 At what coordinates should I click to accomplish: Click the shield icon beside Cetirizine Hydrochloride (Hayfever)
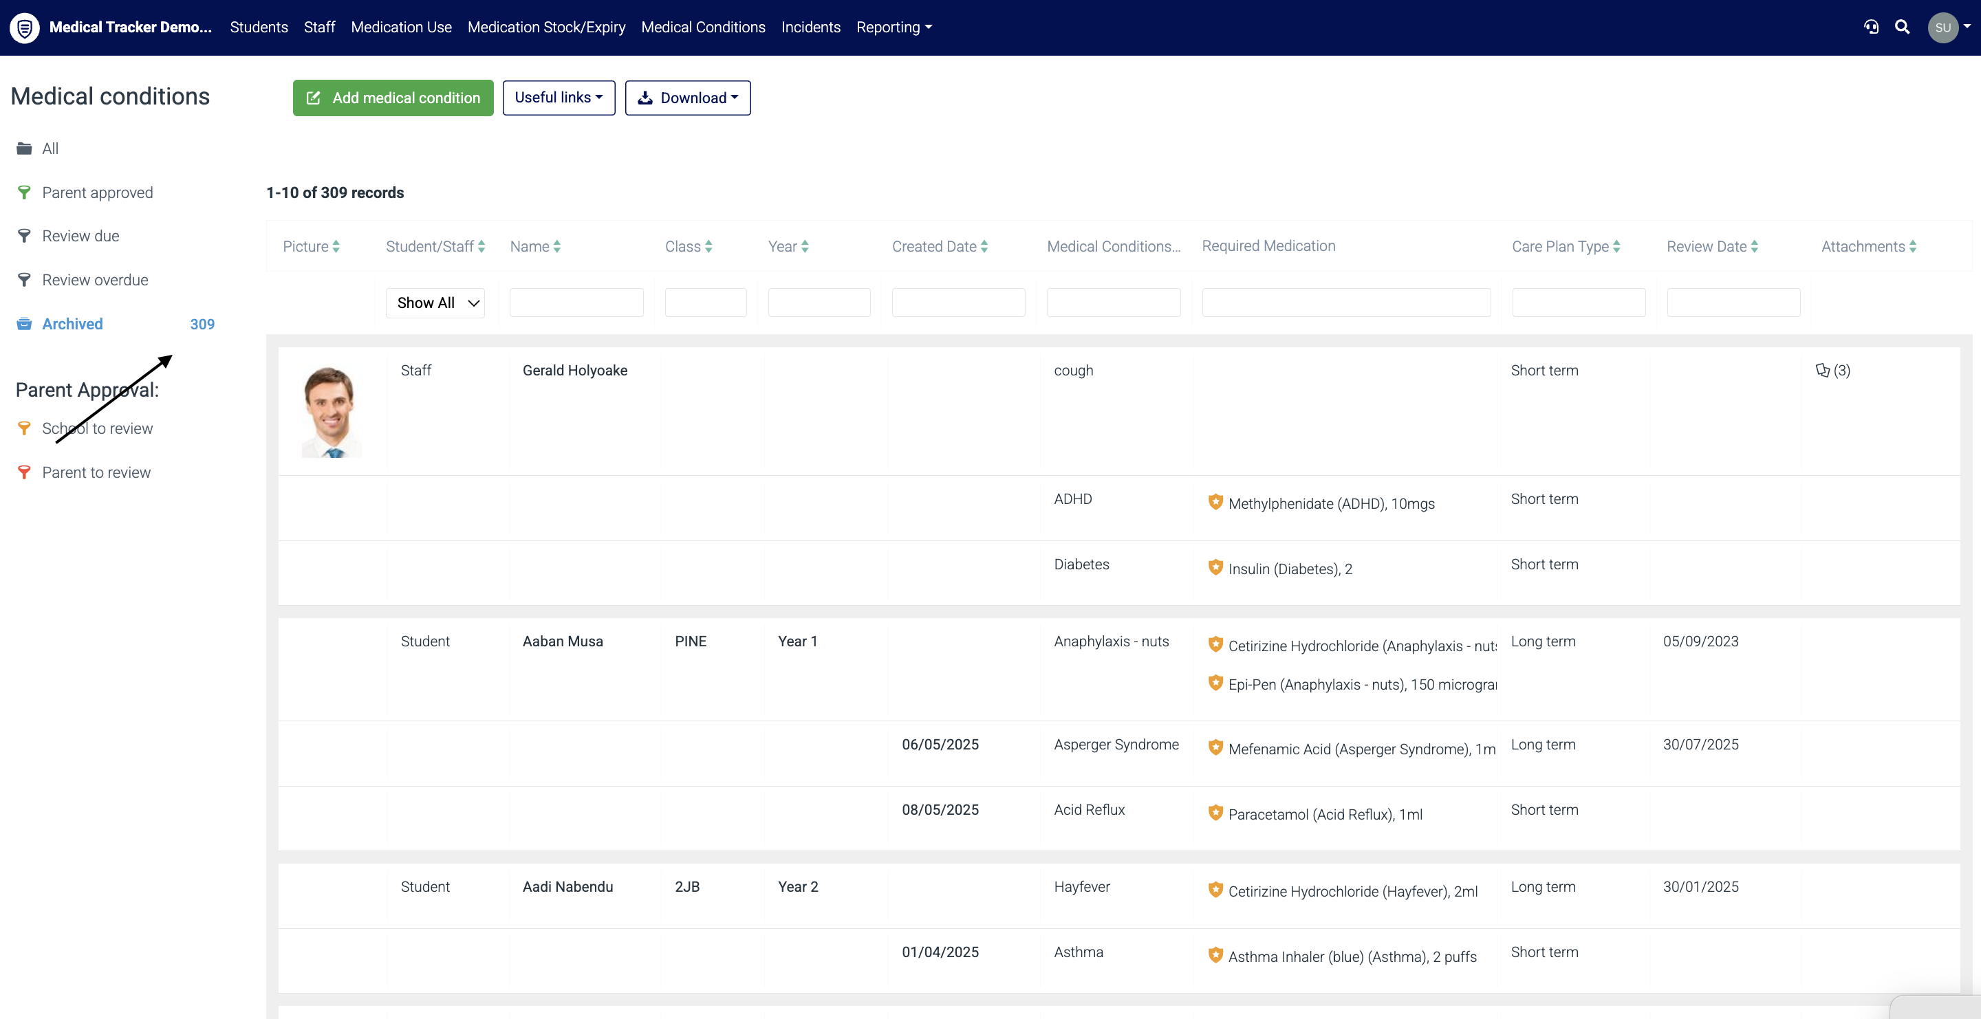tap(1215, 889)
